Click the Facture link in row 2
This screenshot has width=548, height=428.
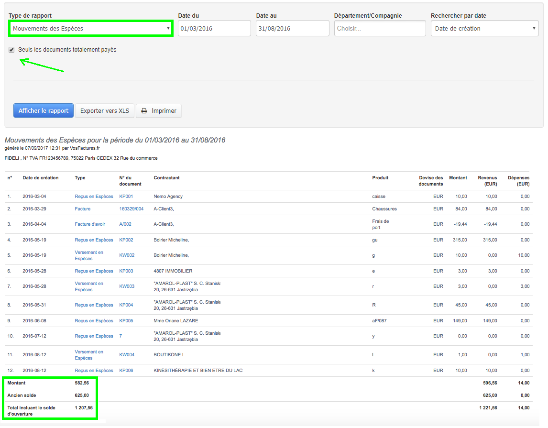click(82, 209)
